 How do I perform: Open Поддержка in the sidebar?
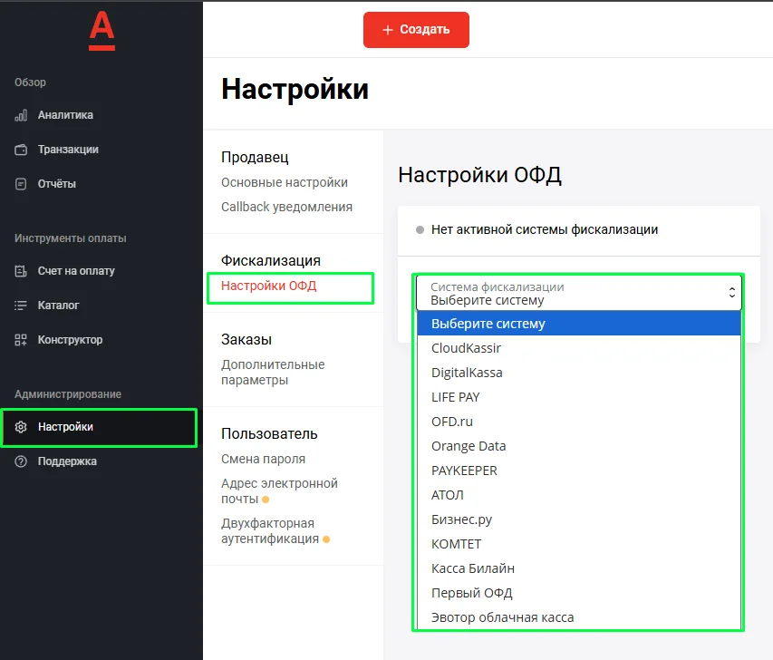[x=67, y=461]
